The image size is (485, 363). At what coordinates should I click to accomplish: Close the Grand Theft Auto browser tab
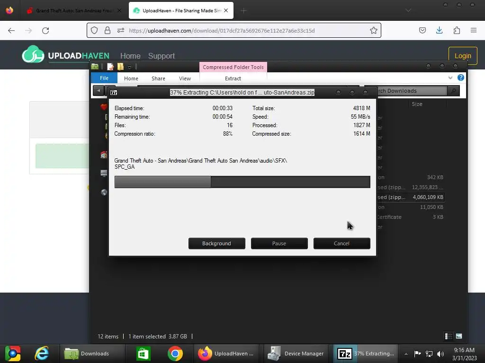click(x=119, y=10)
